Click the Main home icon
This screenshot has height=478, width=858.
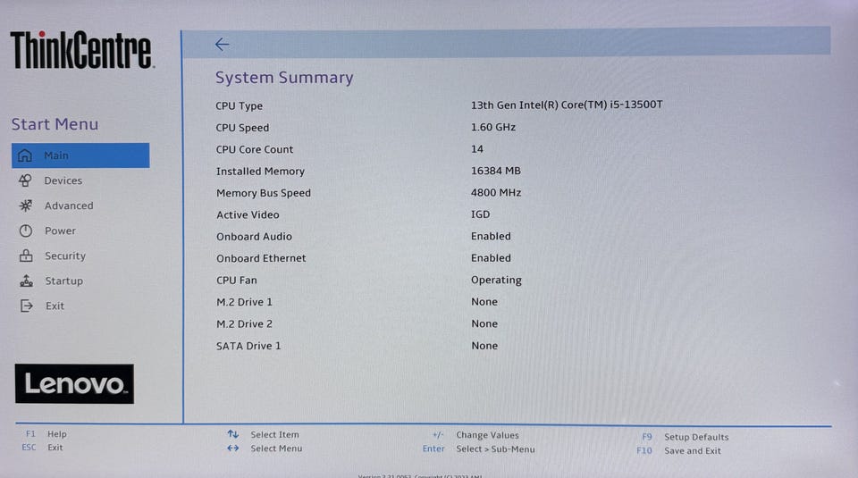pyautogui.click(x=25, y=155)
